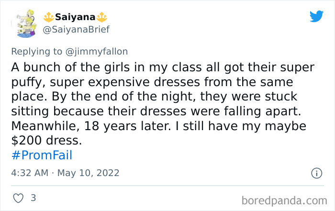The width and height of the screenshot is (335, 211).
Task: Open the Saiyana display name
Action: pyautogui.click(x=75, y=17)
